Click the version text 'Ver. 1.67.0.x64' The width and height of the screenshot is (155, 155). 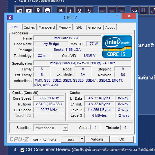44,140
